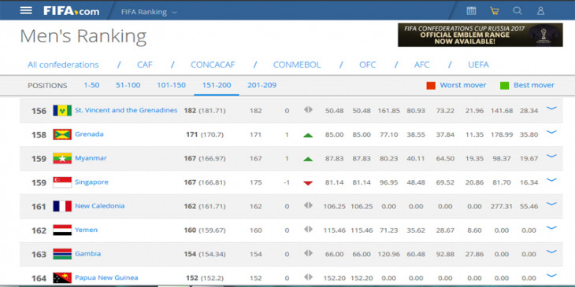Click Grenada's points 171 (170.7)
This screenshot has width=575, height=287.
(205, 134)
